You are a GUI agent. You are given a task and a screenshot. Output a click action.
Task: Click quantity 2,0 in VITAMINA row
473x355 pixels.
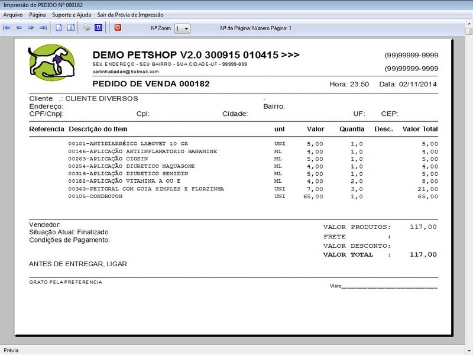click(x=357, y=182)
